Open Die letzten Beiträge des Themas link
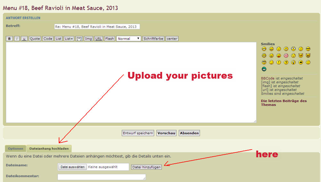The image size is (321, 182). (283, 103)
